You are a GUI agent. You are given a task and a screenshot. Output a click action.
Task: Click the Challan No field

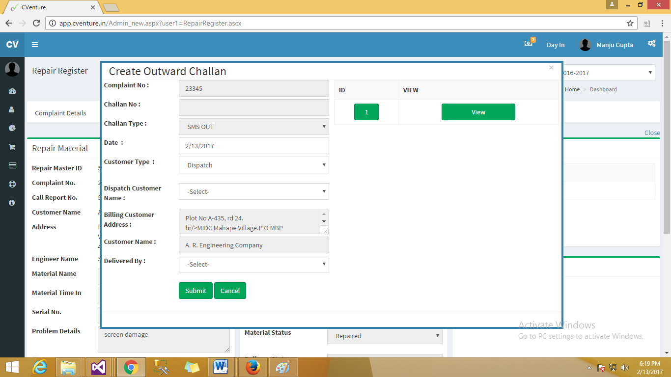[x=254, y=108]
